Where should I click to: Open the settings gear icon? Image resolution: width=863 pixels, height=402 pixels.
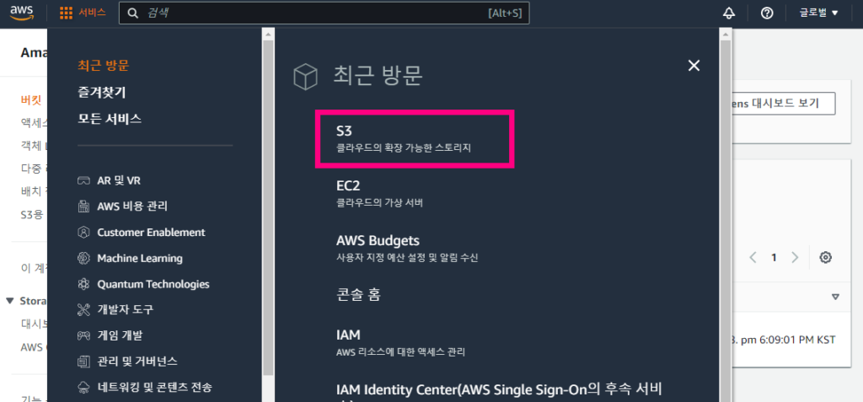coord(825,257)
